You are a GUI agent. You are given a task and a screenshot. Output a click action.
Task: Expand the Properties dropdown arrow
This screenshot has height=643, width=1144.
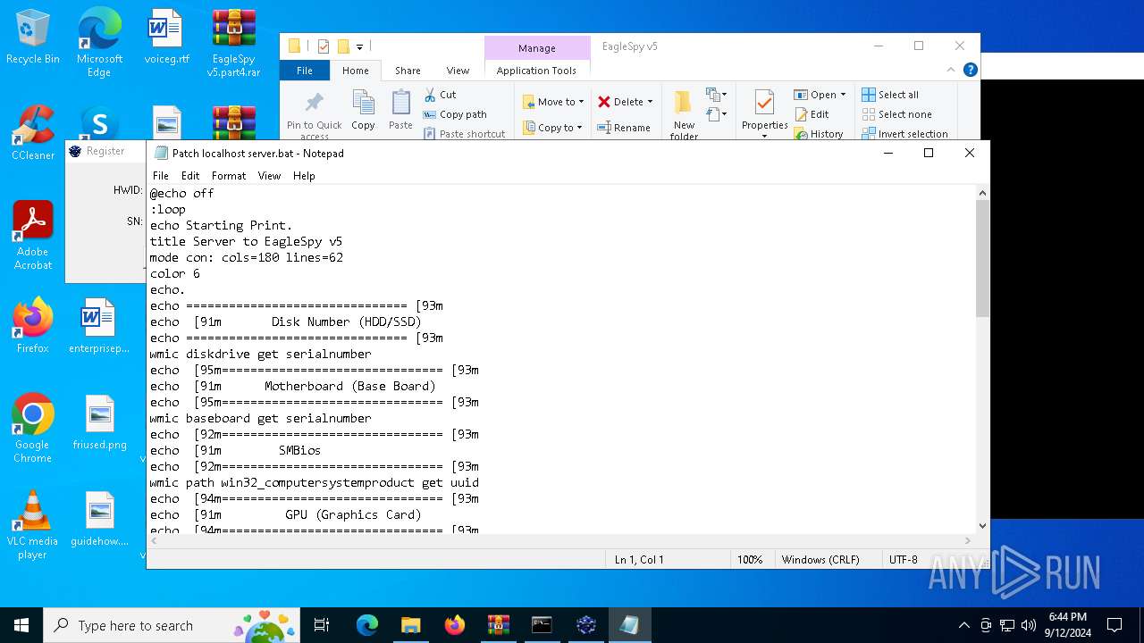point(764,136)
